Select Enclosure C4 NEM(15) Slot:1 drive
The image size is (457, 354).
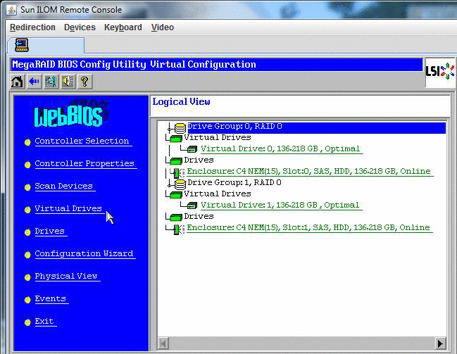(308, 227)
